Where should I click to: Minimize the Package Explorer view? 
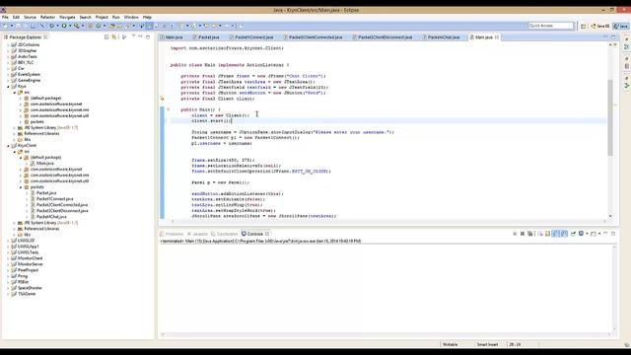click(x=140, y=36)
